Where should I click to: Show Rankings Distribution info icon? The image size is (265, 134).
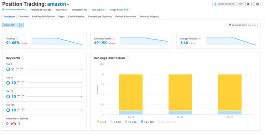click(x=127, y=58)
